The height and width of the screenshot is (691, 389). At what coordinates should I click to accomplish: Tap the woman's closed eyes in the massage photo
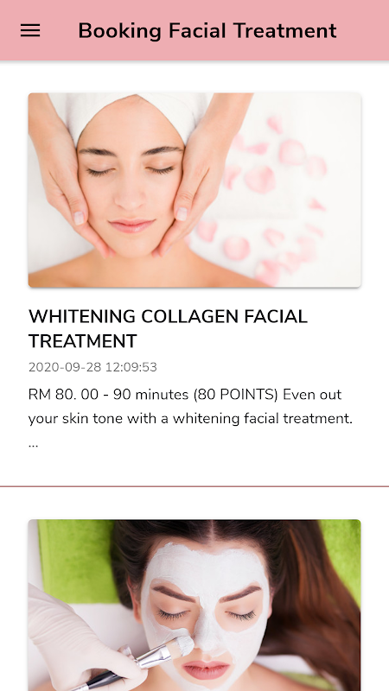[131, 170]
